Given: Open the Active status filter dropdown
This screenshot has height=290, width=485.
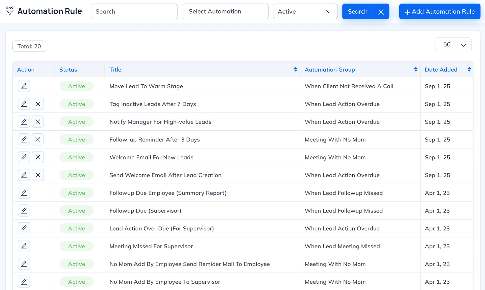Looking at the screenshot, I should pos(305,12).
